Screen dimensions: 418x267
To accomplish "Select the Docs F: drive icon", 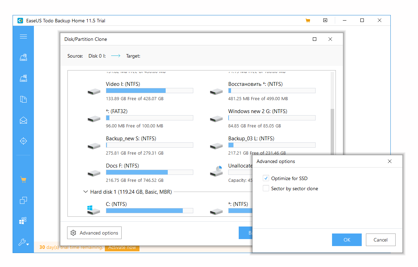I will pos(94,173).
